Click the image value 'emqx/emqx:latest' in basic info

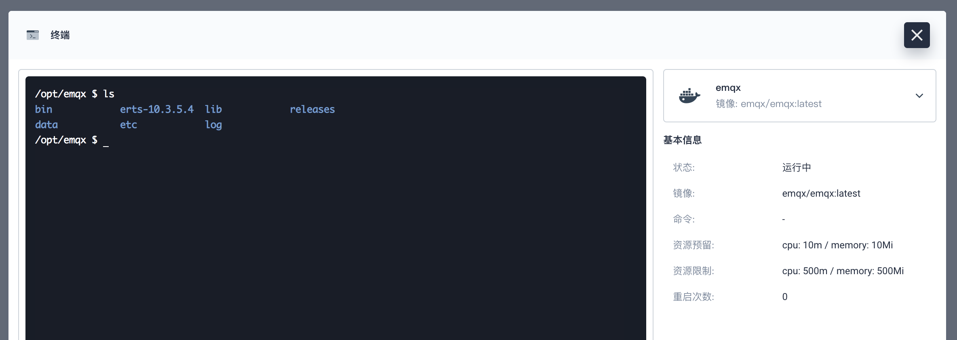[x=821, y=193]
